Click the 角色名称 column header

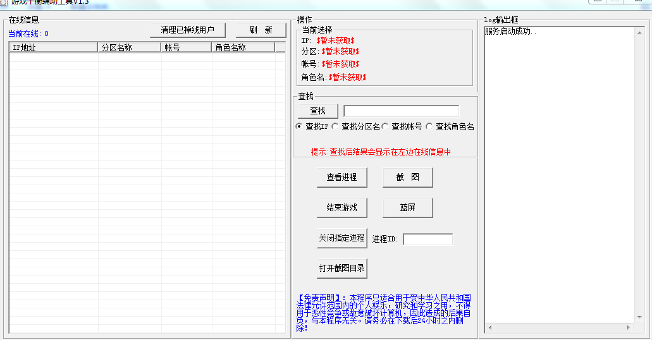(x=243, y=47)
